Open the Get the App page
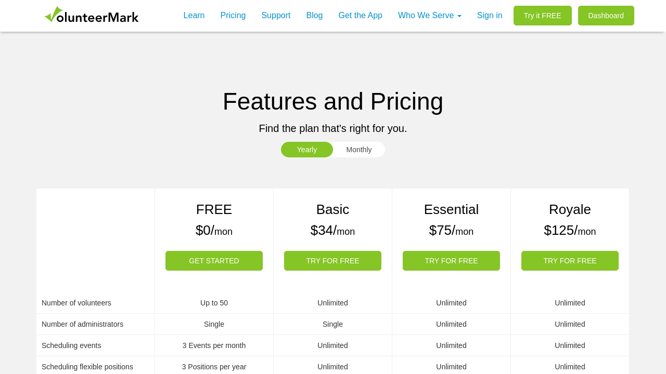The width and height of the screenshot is (666, 374). [360, 16]
